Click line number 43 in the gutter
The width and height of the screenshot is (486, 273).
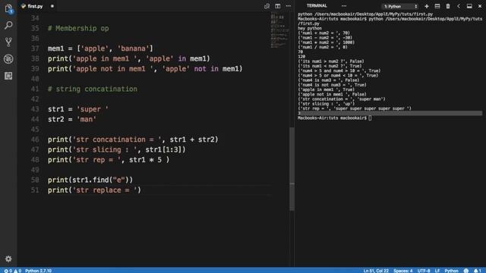(x=35, y=109)
